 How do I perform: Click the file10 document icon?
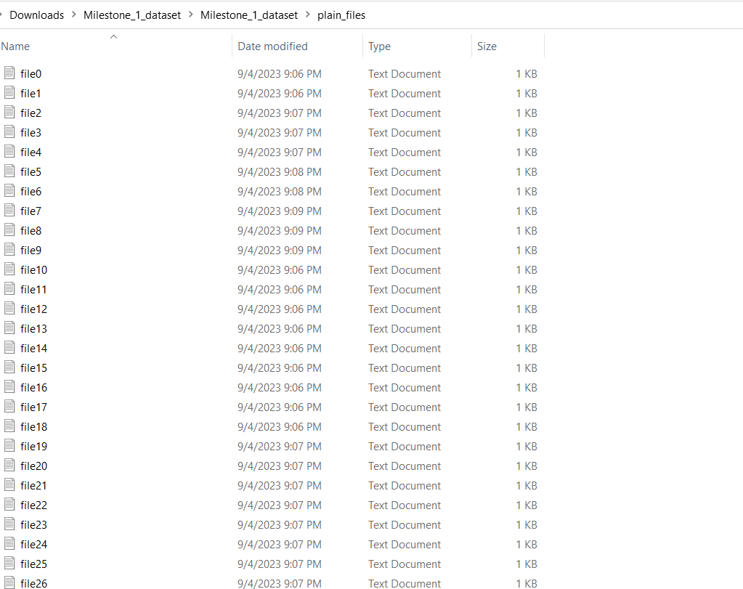pyautogui.click(x=8, y=269)
